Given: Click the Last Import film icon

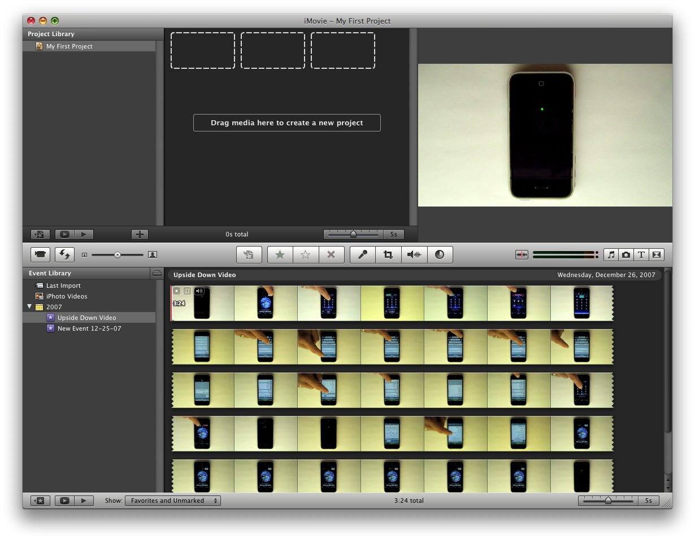Looking at the screenshot, I should click(40, 286).
